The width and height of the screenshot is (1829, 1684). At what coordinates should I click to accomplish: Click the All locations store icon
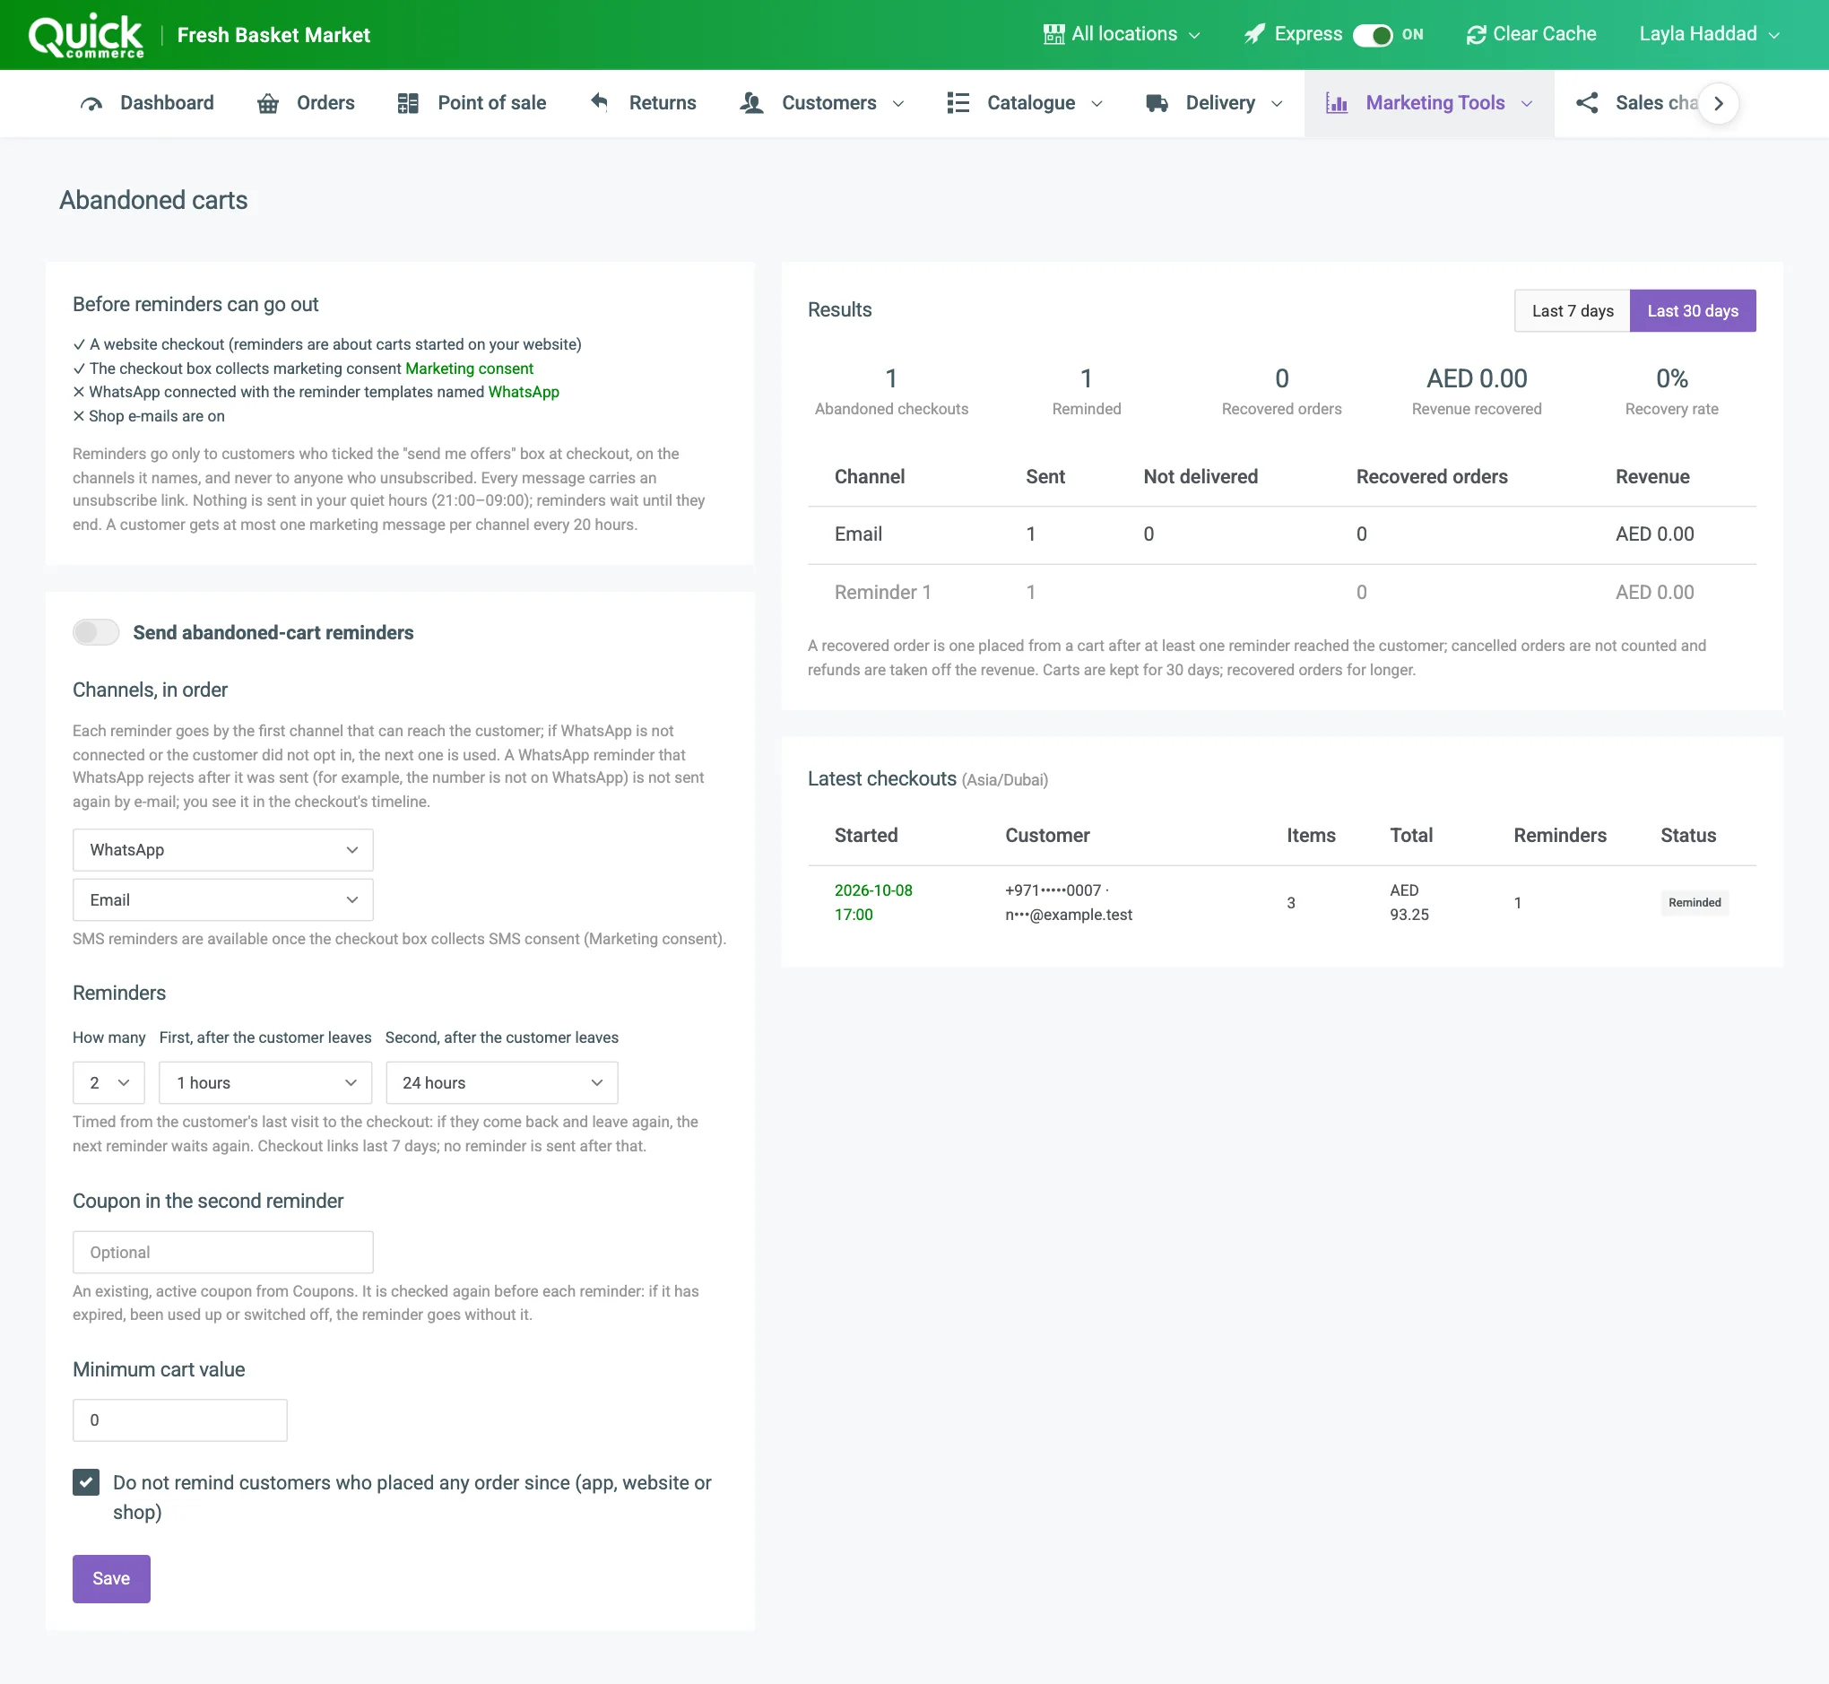[x=1053, y=35]
